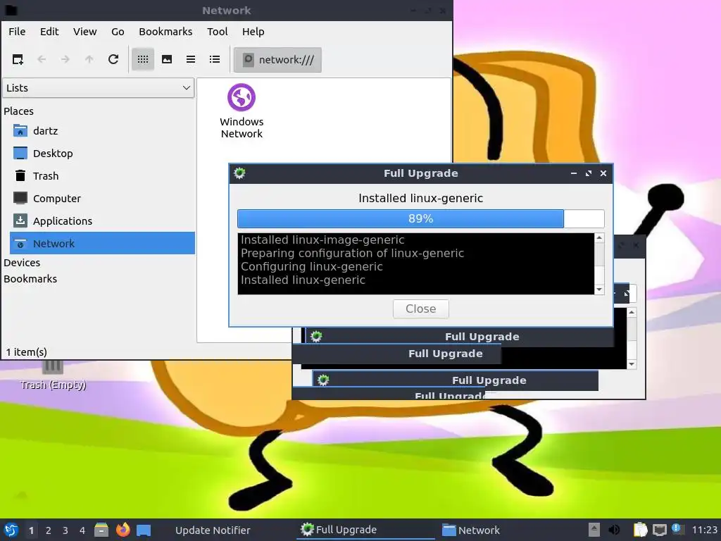The image size is (721, 541).
Task: Click the 11:23 clock
Action: tap(704, 530)
